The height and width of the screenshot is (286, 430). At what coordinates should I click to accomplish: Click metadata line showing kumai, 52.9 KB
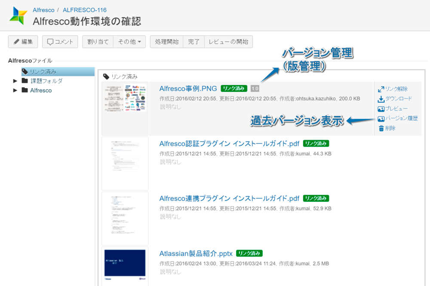(x=246, y=208)
